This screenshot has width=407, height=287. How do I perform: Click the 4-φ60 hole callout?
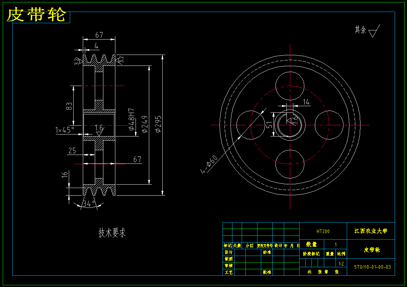(x=209, y=164)
